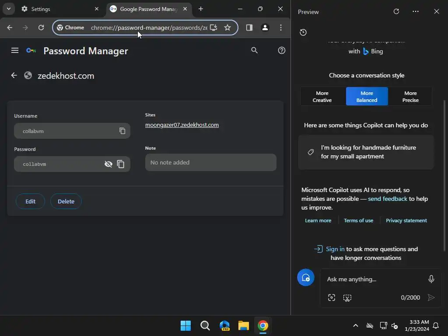Search passwords with the magnifier icon
This screenshot has height=336, width=448.
tap(254, 50)
